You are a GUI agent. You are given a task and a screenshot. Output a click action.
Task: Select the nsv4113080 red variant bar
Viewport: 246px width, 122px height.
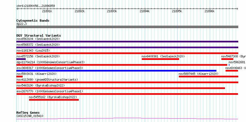click(x=127, y=82)
